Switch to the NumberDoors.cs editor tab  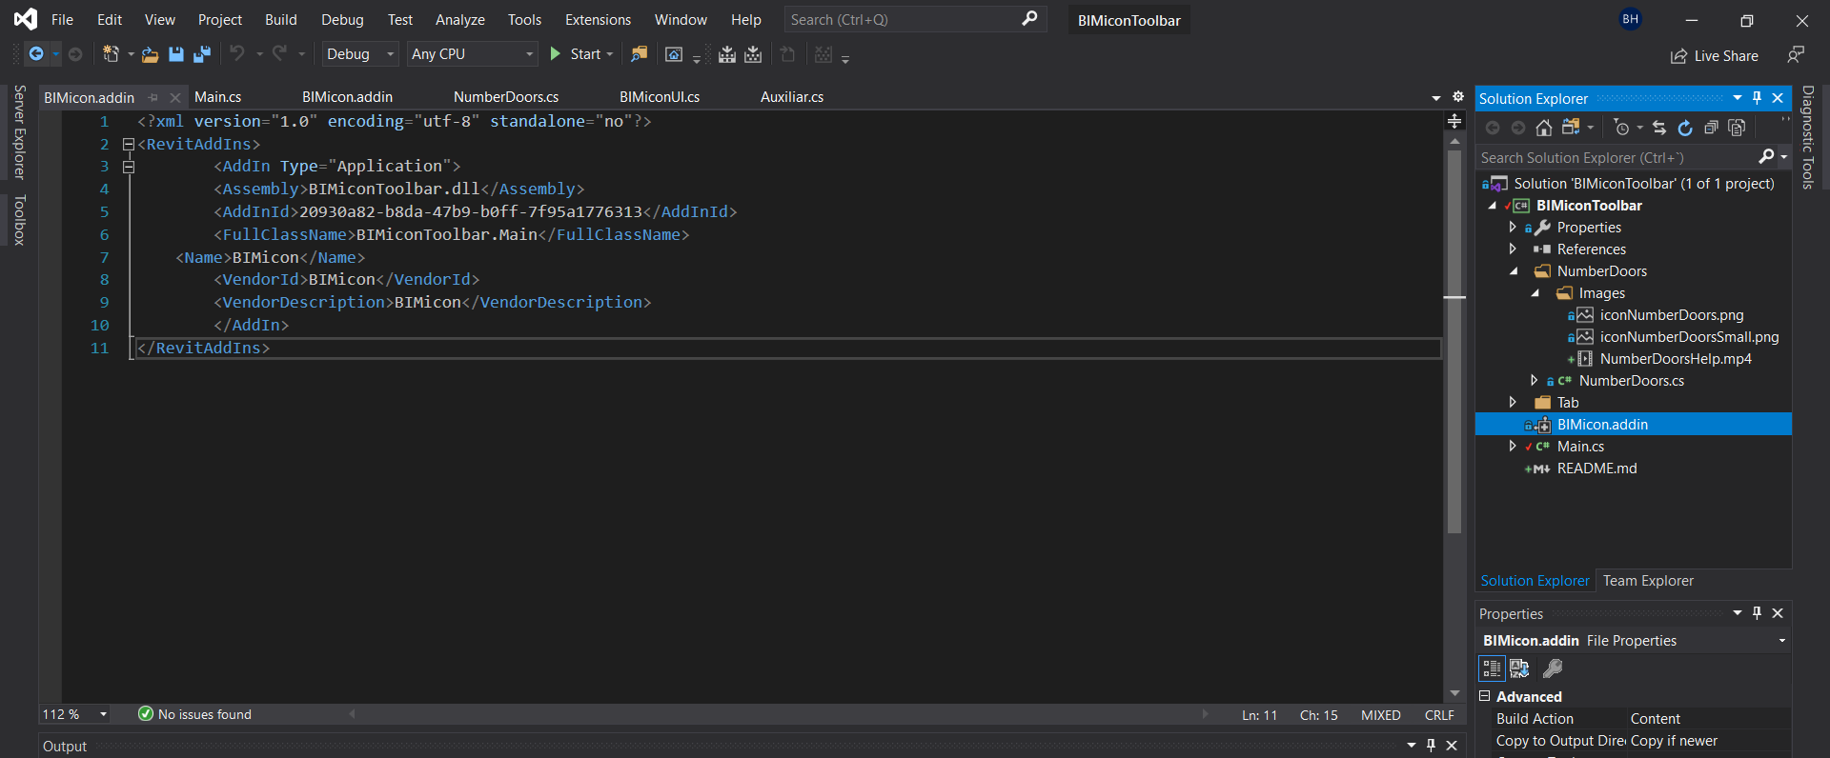point(506,97)
